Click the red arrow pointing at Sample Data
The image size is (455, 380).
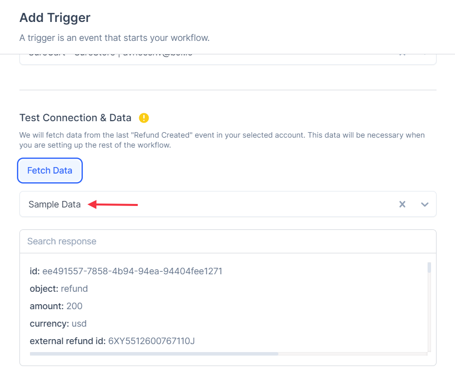[x=113, y=204]
